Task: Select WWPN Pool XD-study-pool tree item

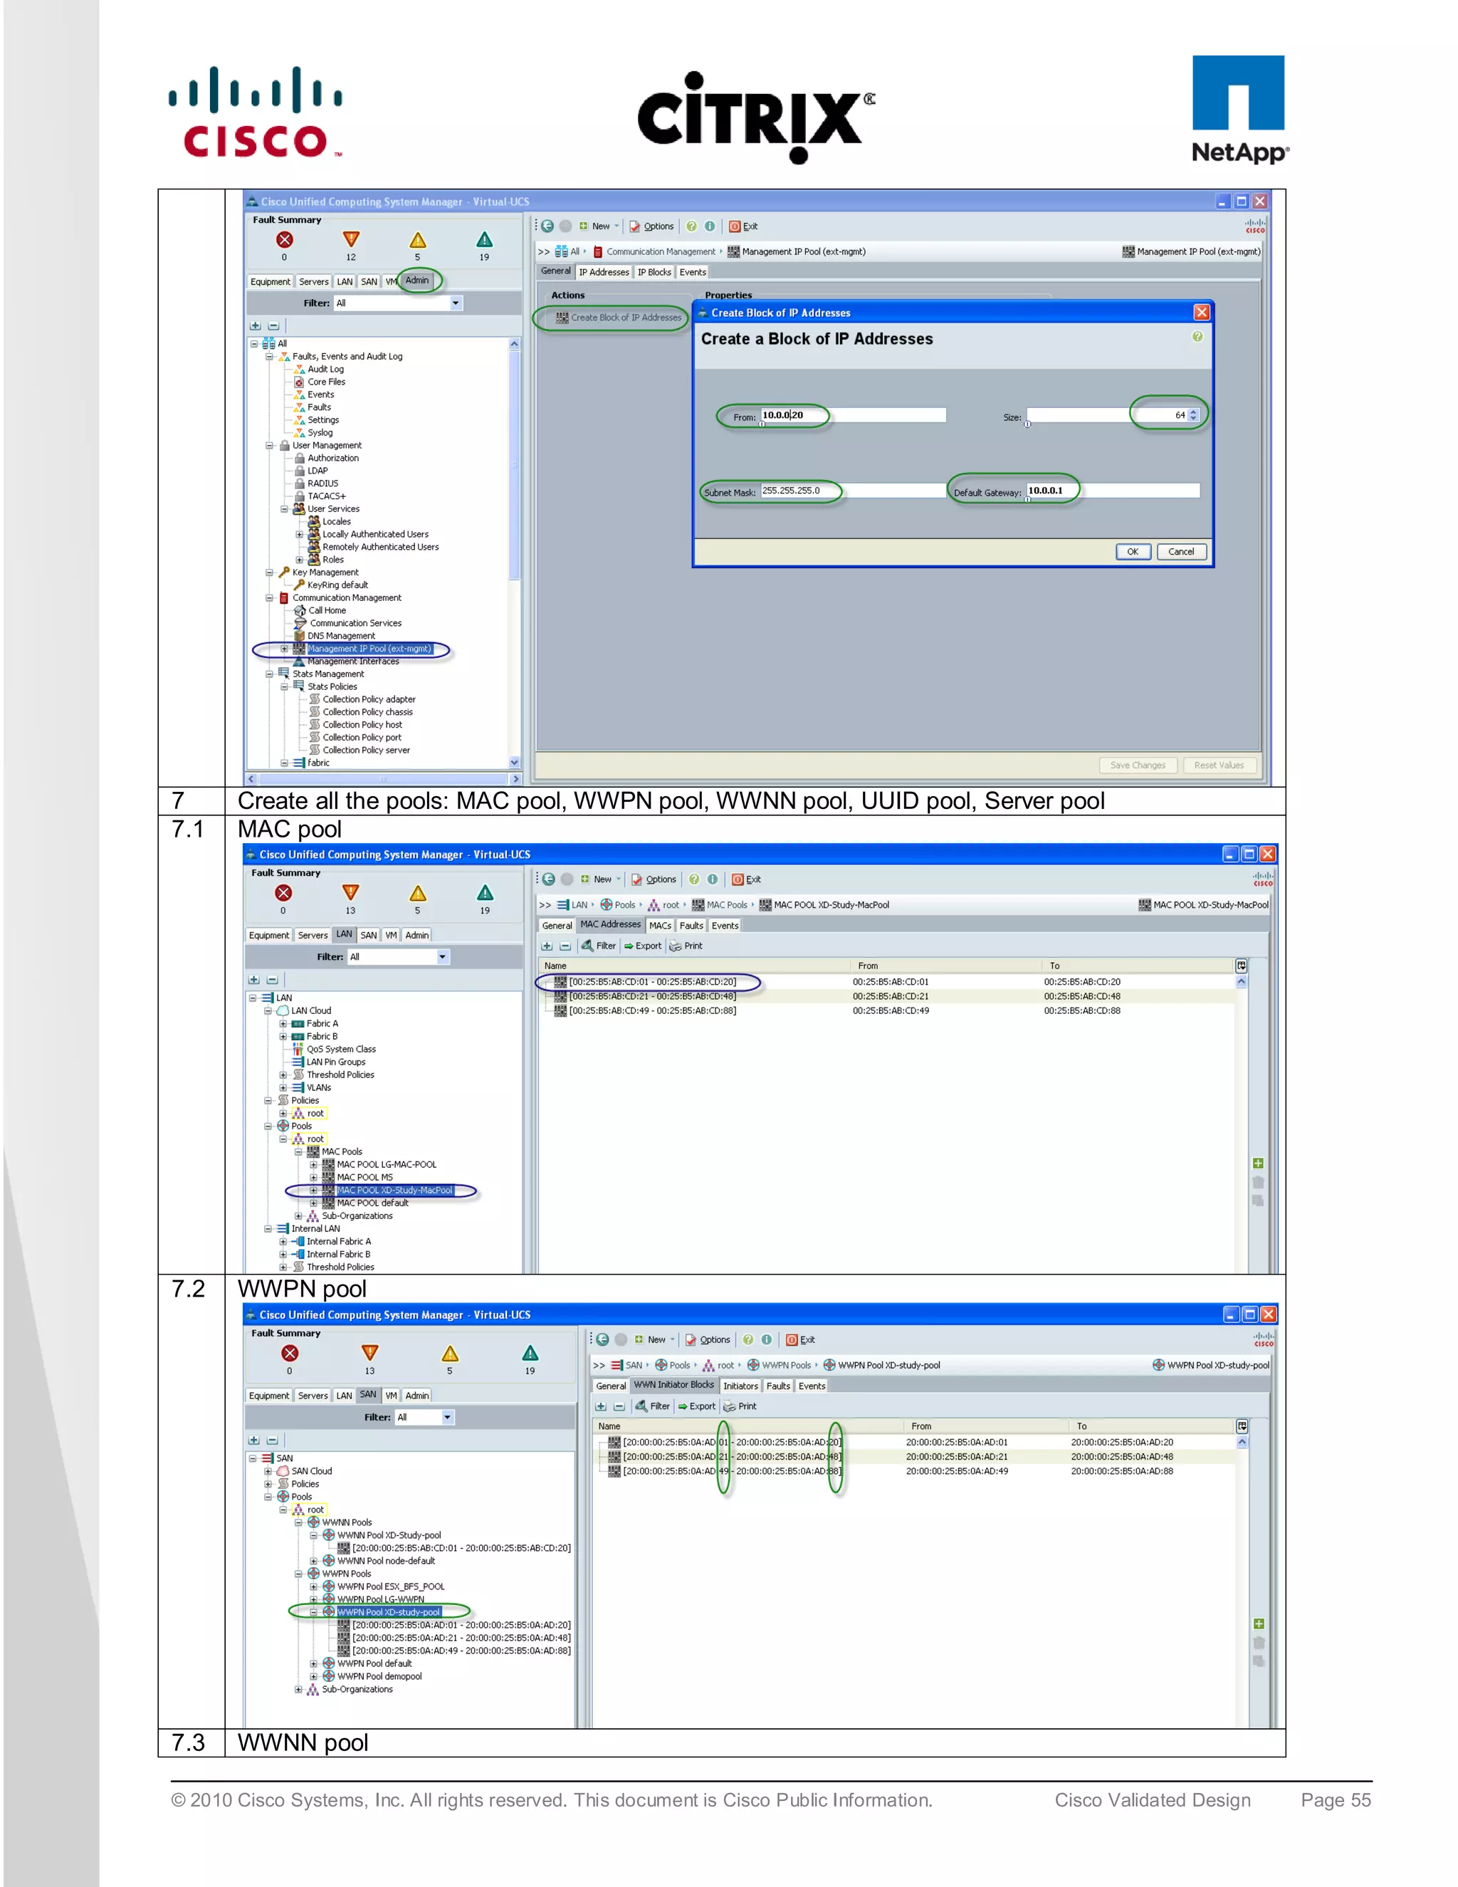Action: click(x=389, y=1612)
